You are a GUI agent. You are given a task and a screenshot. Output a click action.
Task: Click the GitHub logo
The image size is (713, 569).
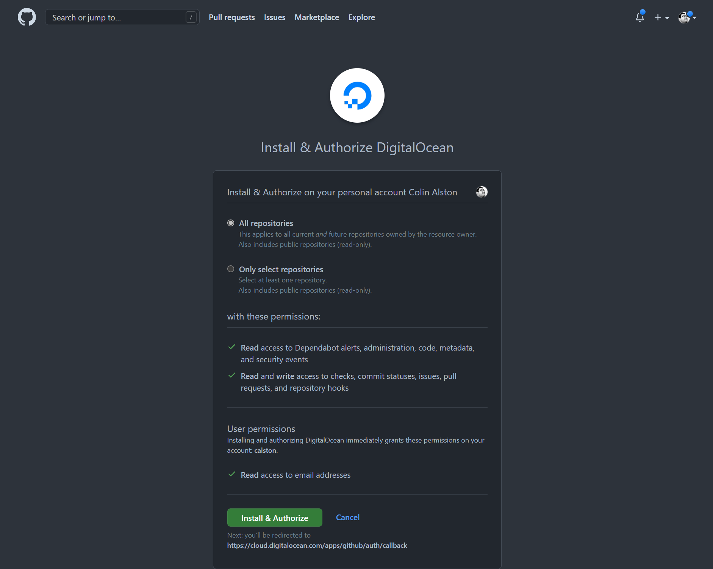pos(27,17)
